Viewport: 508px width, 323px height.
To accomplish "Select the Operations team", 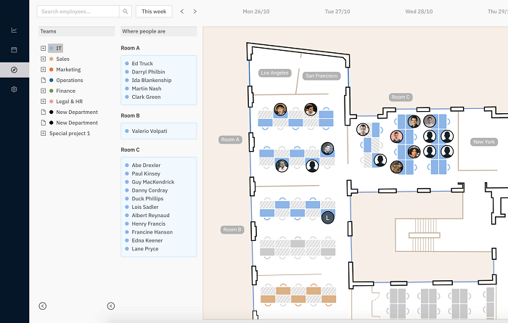I will (70, 81).
